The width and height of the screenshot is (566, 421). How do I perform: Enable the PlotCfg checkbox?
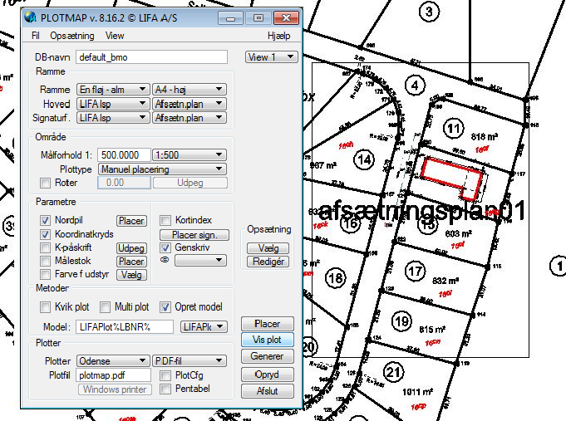coord(165,375)
